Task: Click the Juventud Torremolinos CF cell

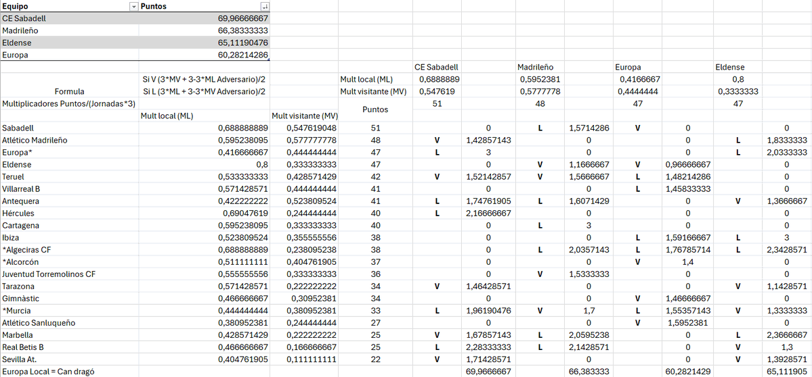Action: pos(69,274)
